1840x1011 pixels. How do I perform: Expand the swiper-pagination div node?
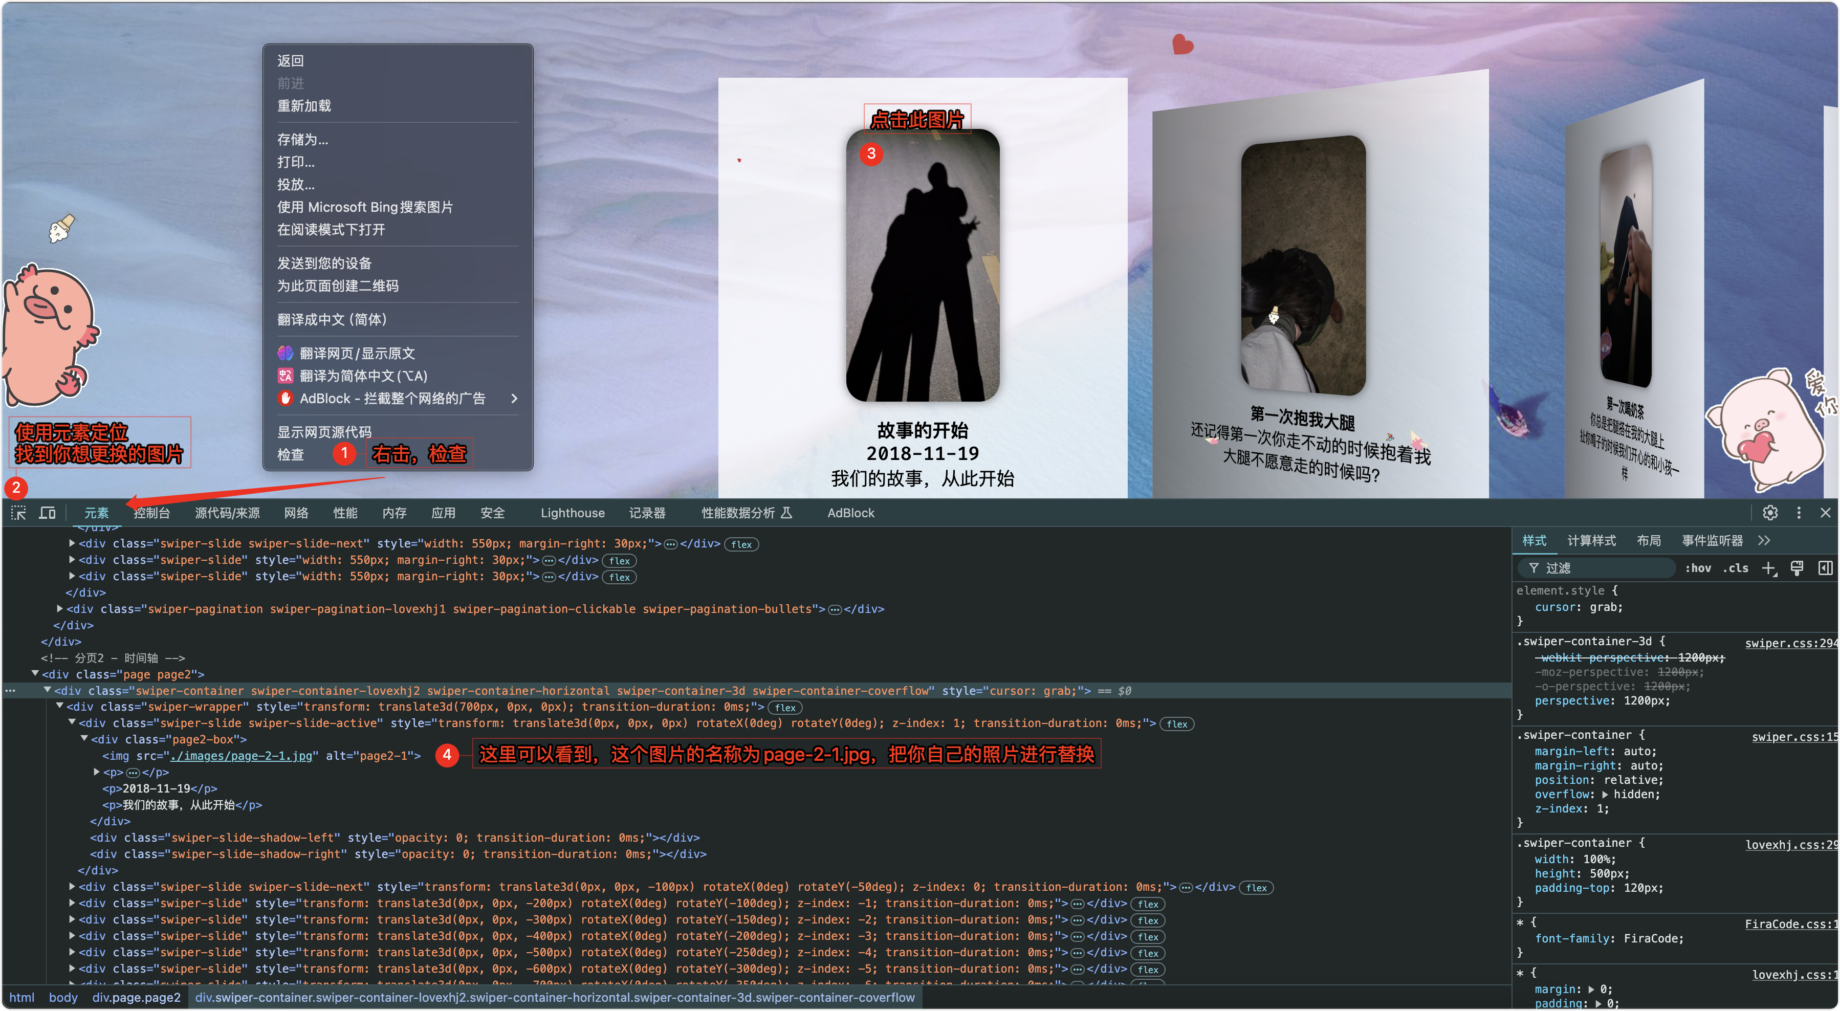60,609
